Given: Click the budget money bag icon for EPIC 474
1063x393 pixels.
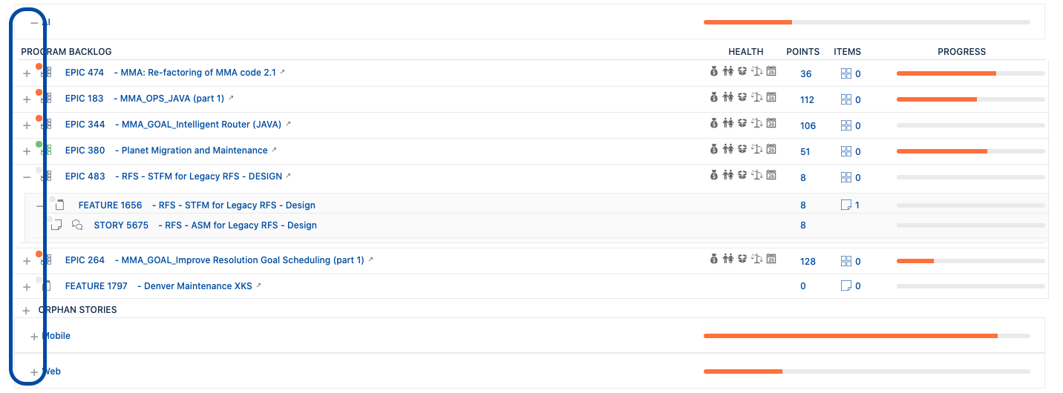Looking at the screenshot, I should click(713, 72).
